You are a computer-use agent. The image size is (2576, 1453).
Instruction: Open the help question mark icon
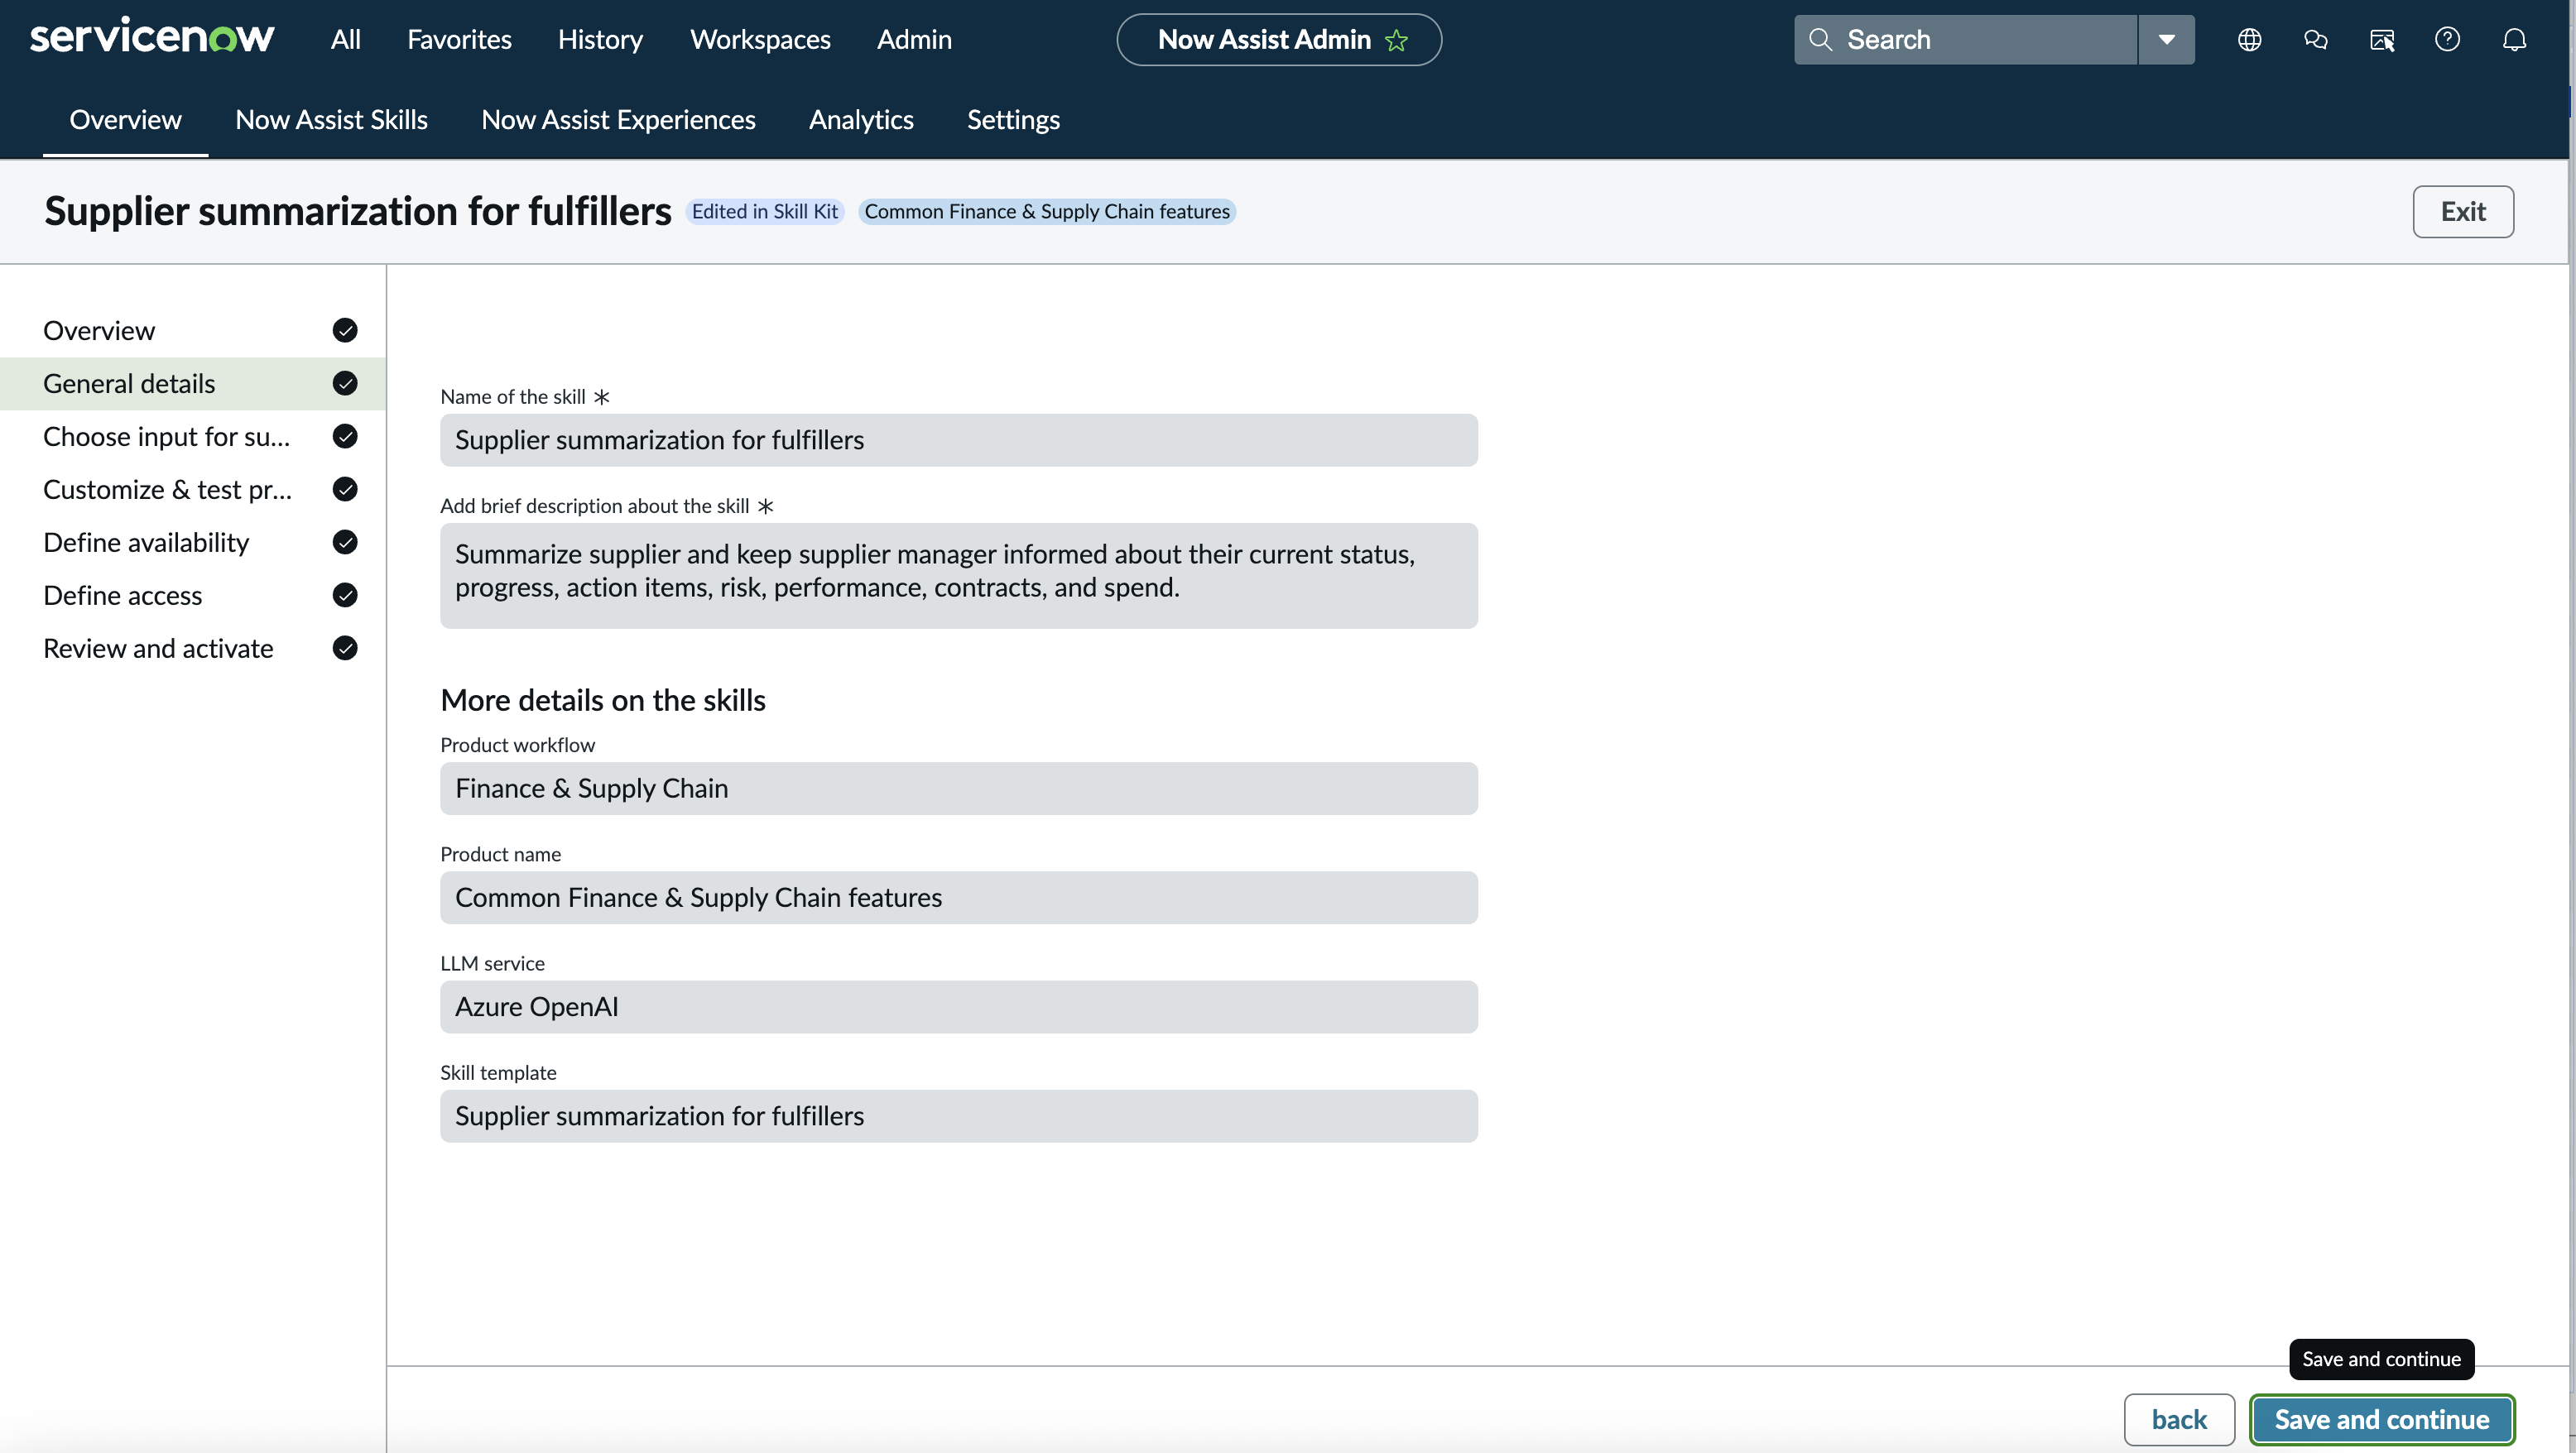[2447, 40]
